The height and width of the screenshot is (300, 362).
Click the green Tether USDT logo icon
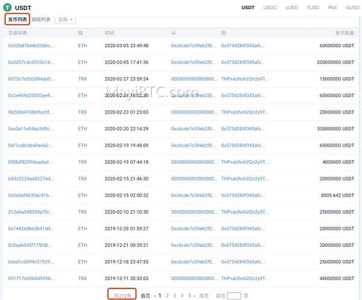tap(7, 7)
